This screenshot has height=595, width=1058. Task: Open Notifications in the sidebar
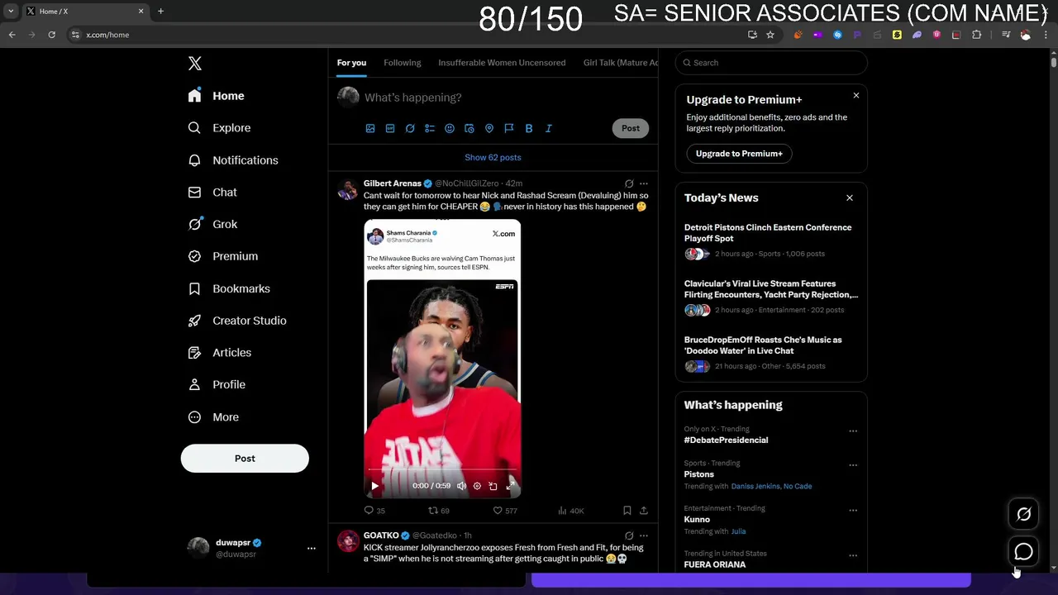pyautogui.click(x=233, y=160)
